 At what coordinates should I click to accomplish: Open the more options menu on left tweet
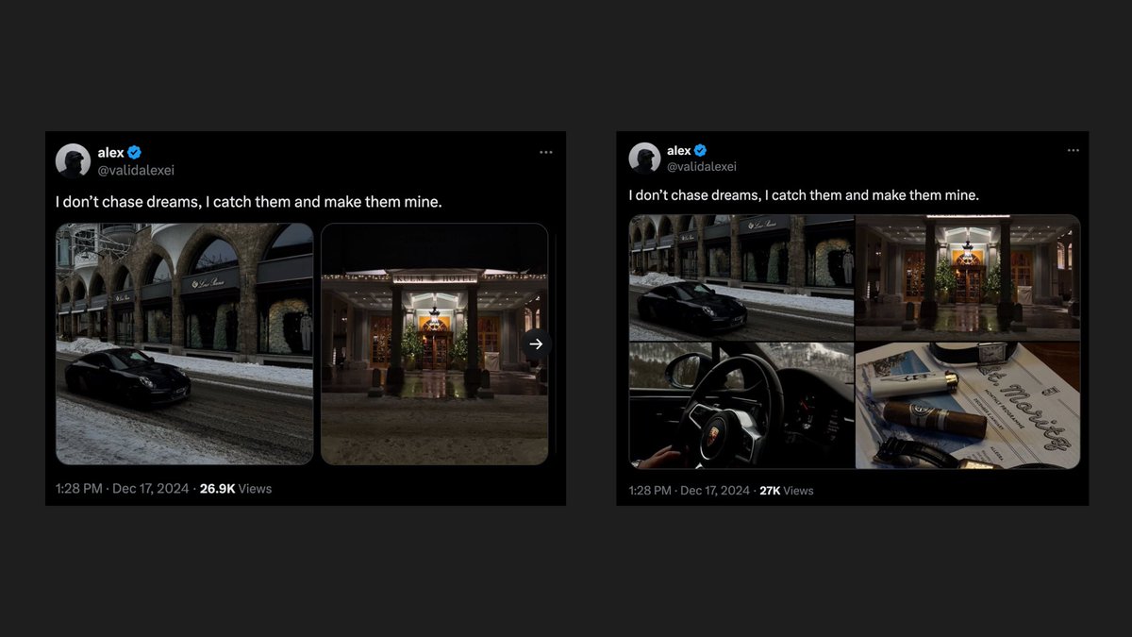click(546, 152)
